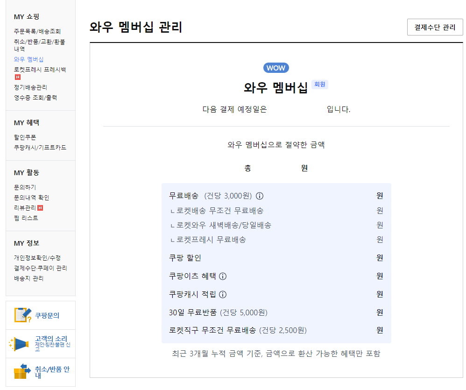Viewport: 466px width, 390px height.
Task: Click 다음 결제 예정일은 text
Action: [x=234, y=109]
